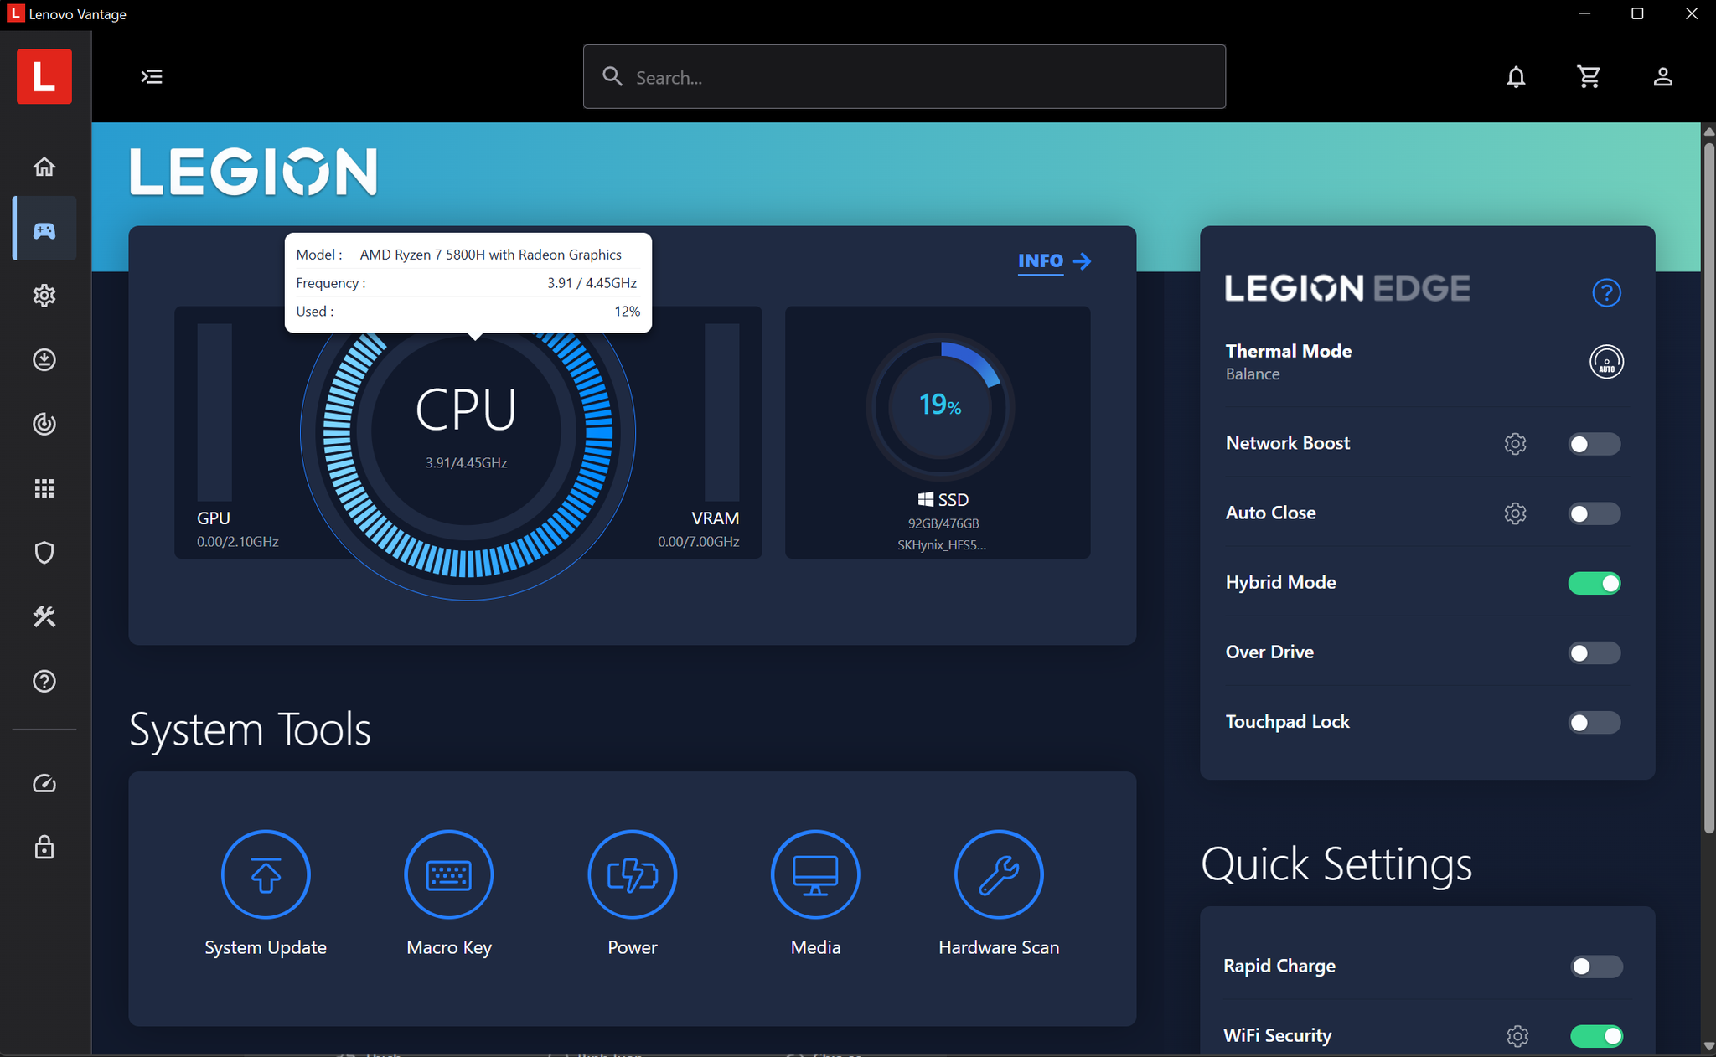The image size is (1716, 1057).
Task: Open the Security shield icon in sidebar
Action: click(44, 553)
